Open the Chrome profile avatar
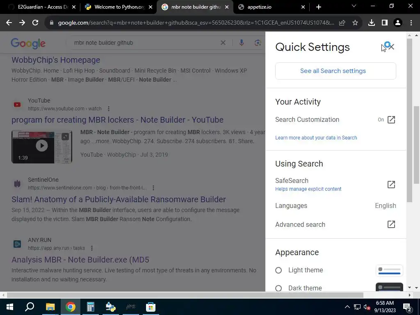 click(398, 23)
